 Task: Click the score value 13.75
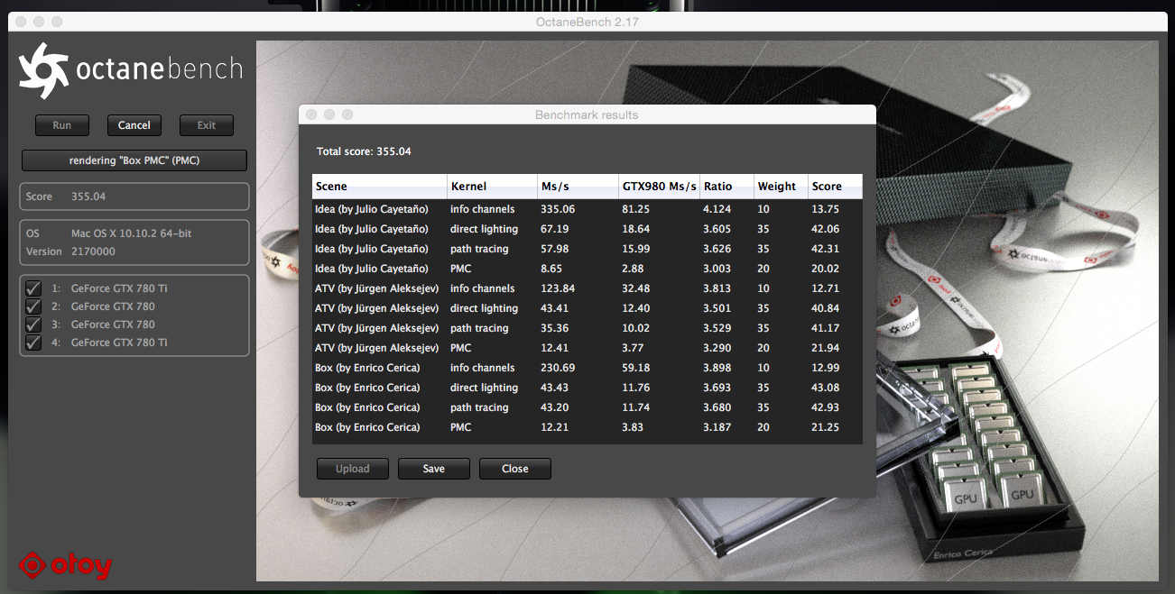pyautogui.click(x=826, y=209)
